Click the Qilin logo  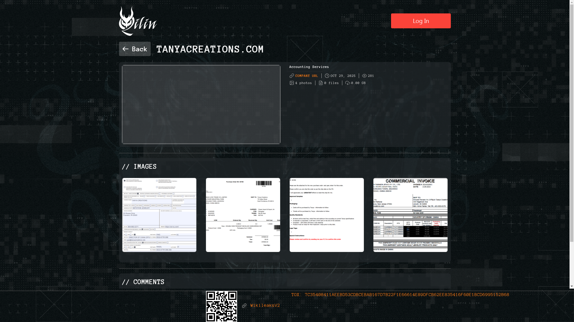[138, 21]
